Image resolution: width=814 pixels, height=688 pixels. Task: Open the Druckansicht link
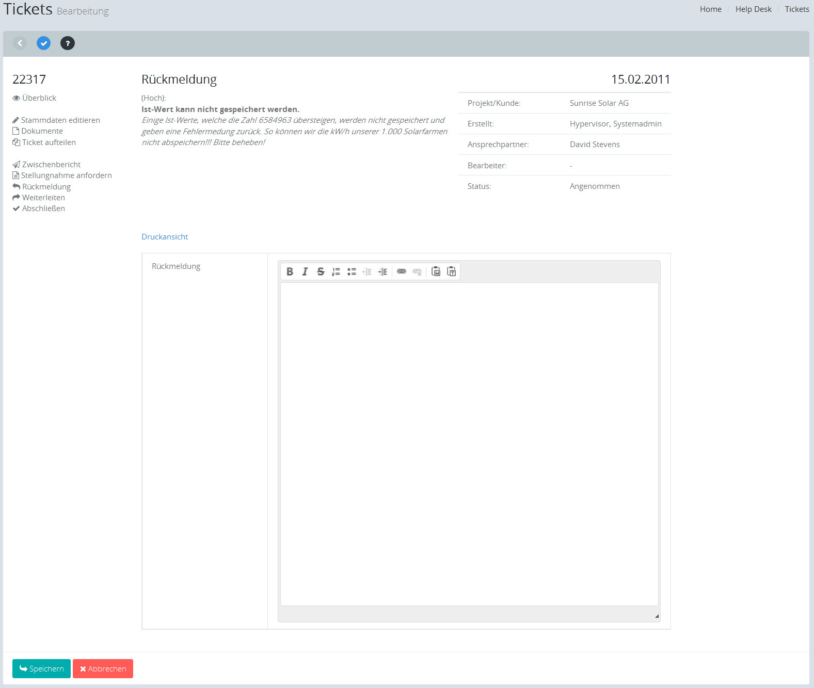[x=165, y=237]
